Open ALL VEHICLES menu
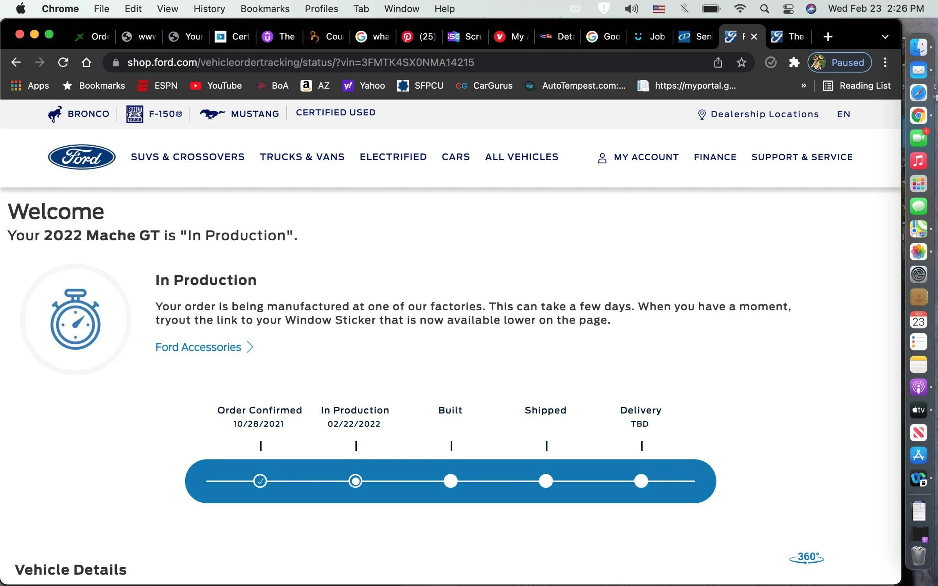The image size is (938, 586). pos(522,157)
